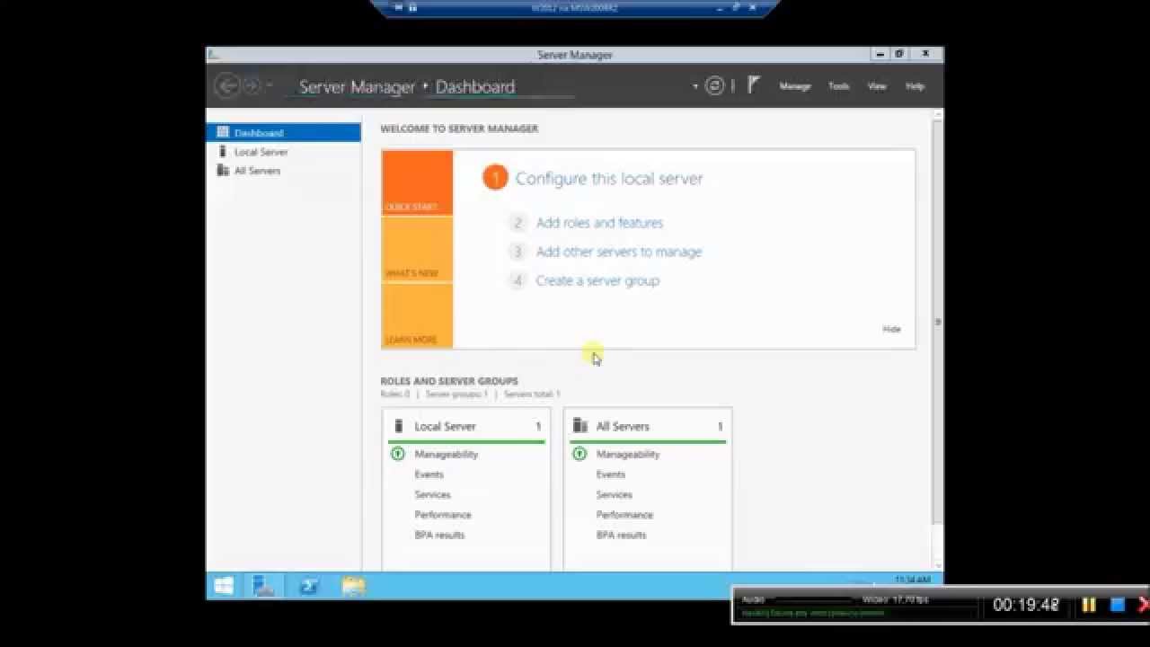Screen dimensions: 1150x647
Task: Click the "WELCOME TO SERVER MANAGER" heading
Action: coord(459,129)
